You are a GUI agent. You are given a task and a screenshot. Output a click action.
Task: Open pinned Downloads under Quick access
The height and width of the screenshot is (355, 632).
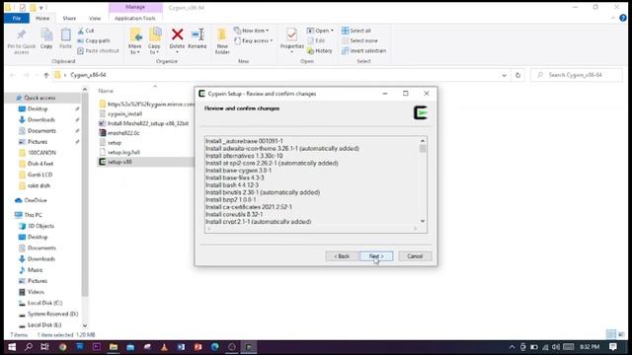coord(41,120)
